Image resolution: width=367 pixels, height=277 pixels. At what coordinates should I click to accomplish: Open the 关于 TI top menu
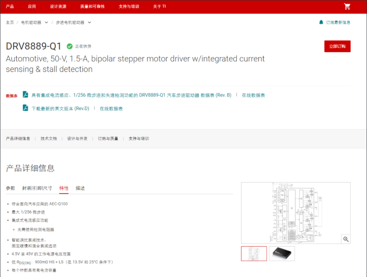tap(159, 6)
